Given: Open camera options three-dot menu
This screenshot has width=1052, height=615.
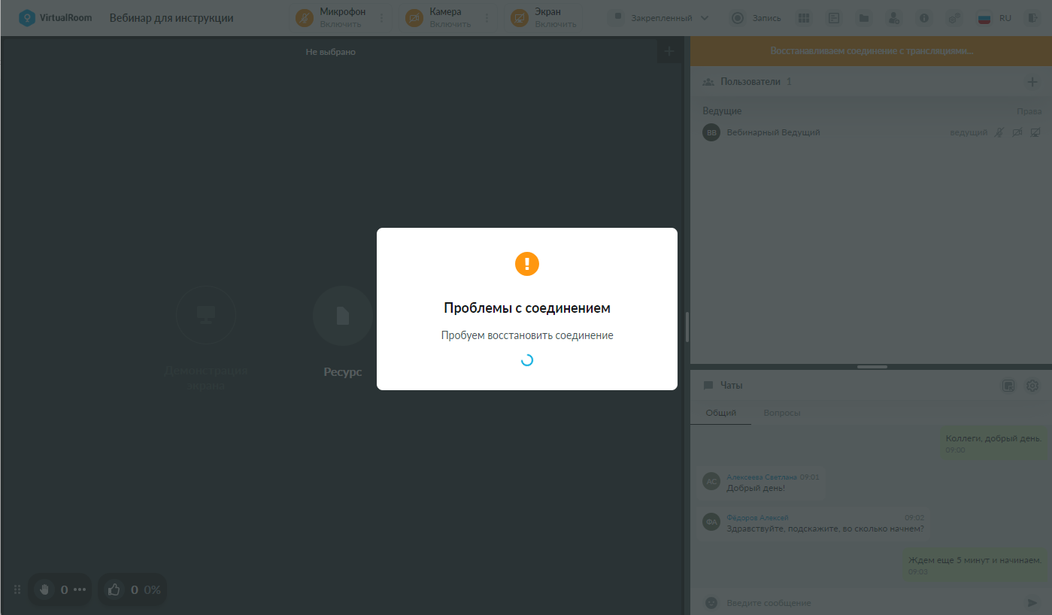Looking at the screenshot, I should tap(487, 18).
